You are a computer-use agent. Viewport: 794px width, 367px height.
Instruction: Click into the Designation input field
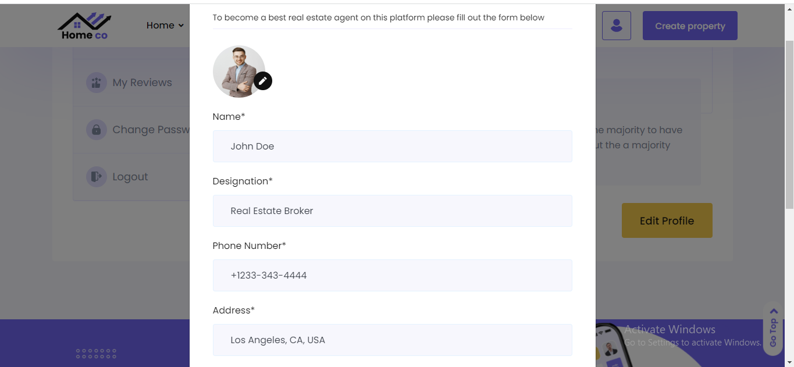click(392, 211)
